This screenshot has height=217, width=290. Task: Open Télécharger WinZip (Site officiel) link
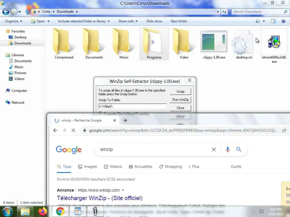100,198
